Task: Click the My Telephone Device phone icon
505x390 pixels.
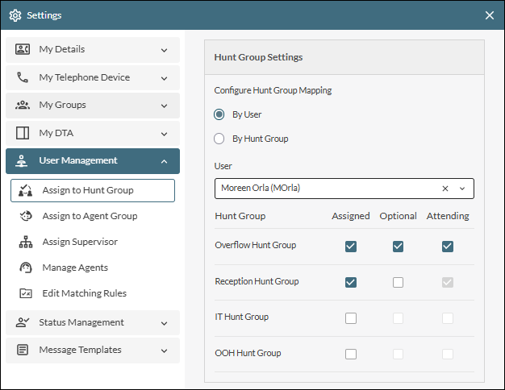Action: pos(23,78)
